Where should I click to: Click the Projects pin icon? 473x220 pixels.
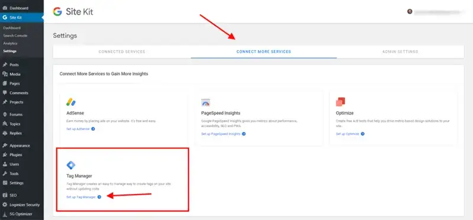point(5,102)
